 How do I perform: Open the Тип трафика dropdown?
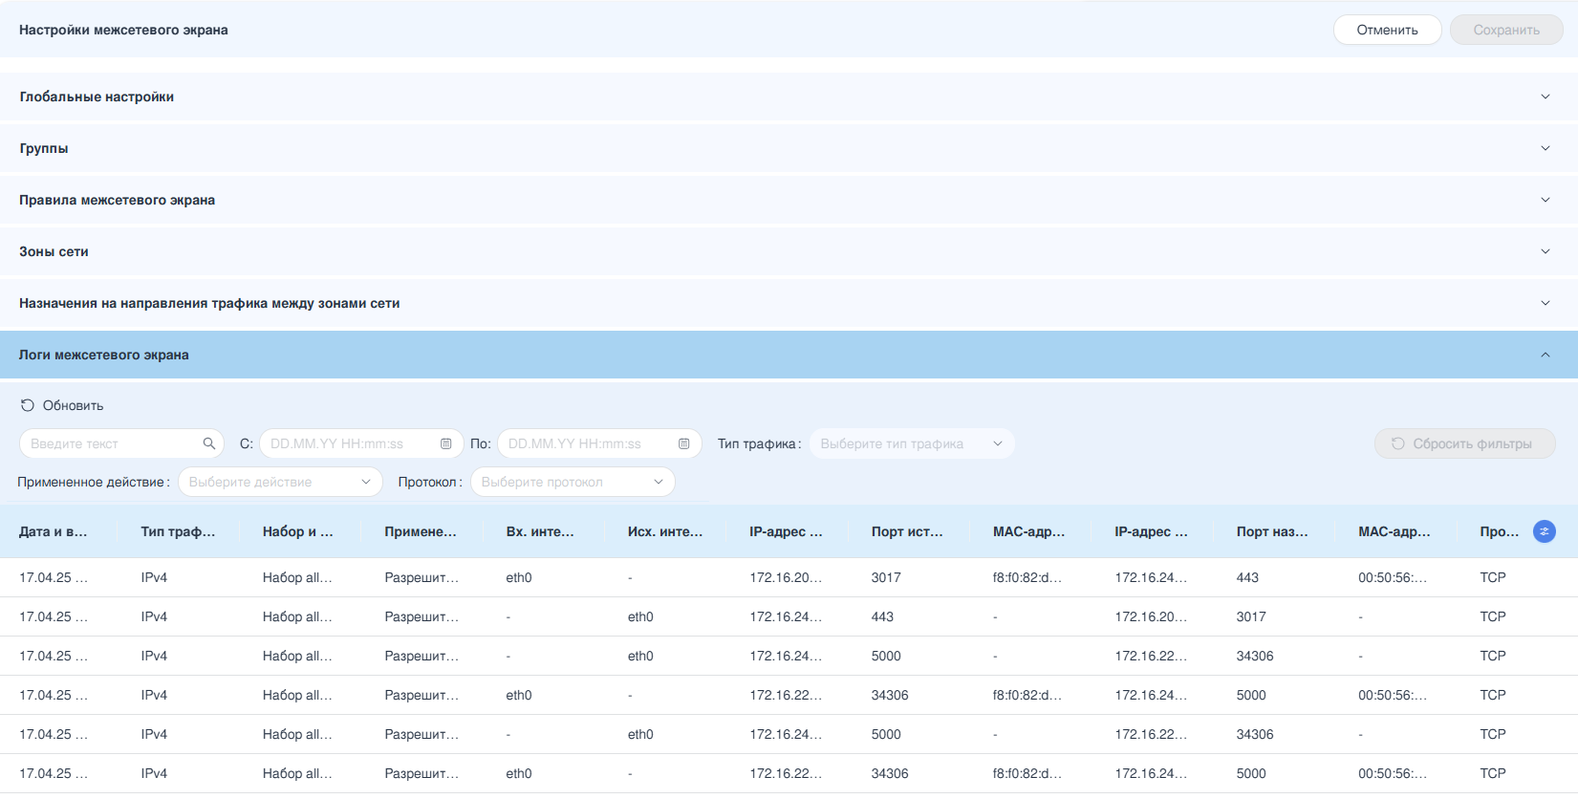[911, 443]
